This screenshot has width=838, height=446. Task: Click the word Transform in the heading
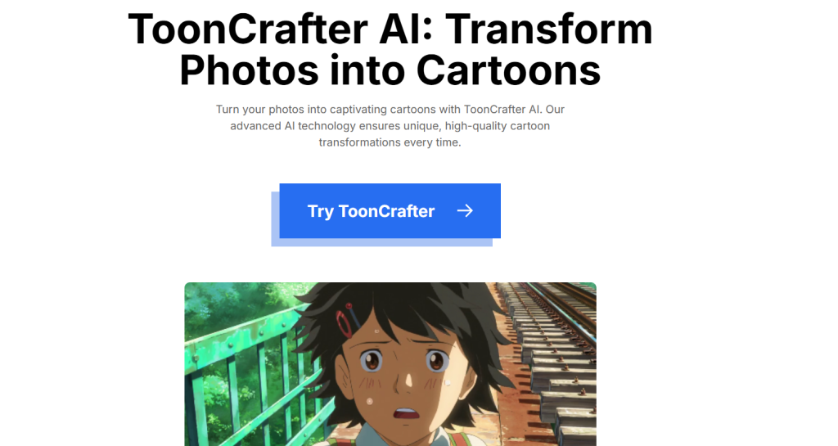(548, 29)
